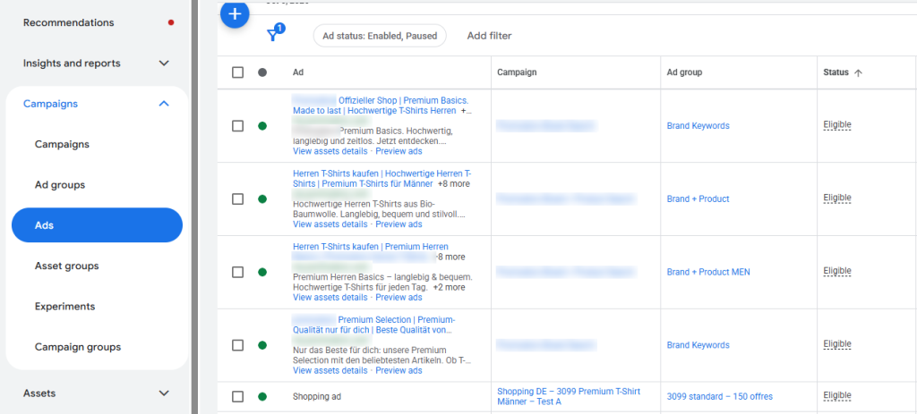Click the Campaign column header
917x414 pixels.
pos(517,72)
